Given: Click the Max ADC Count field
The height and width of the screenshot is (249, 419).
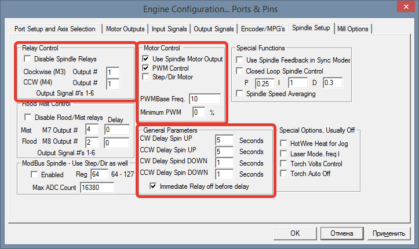Looking at the screenshot, I should 97,188.
